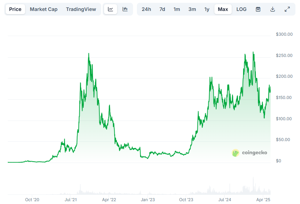Select the 24h time range

click(x=146, y=9)
